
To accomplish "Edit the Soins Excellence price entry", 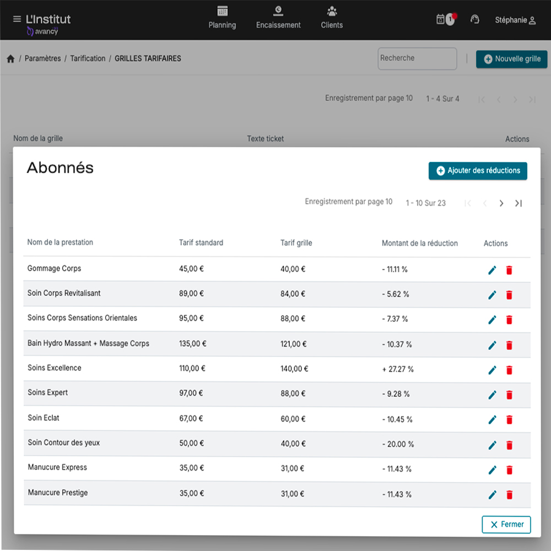I will tap(492, 370).
